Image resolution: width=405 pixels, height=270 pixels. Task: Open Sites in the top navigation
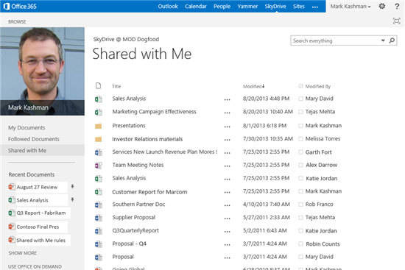coord(299,6)
